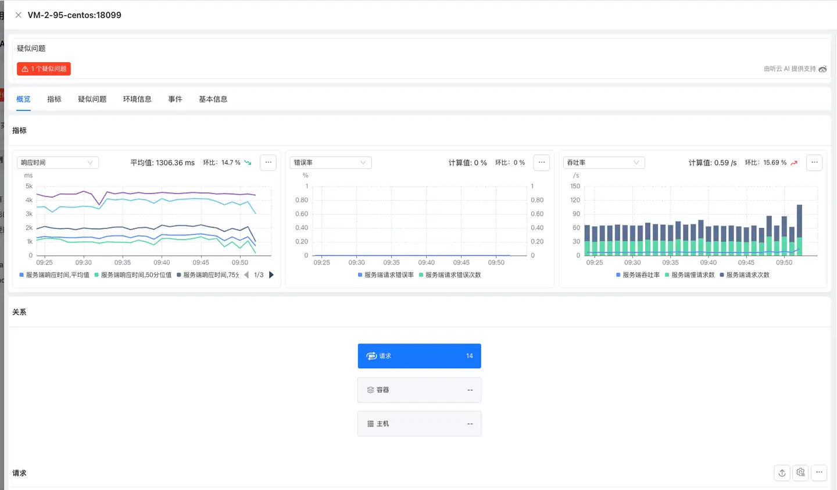Screen dimensions: 837x490
Task: Switch to the 事件 tab
Action: tap(176, 99)
